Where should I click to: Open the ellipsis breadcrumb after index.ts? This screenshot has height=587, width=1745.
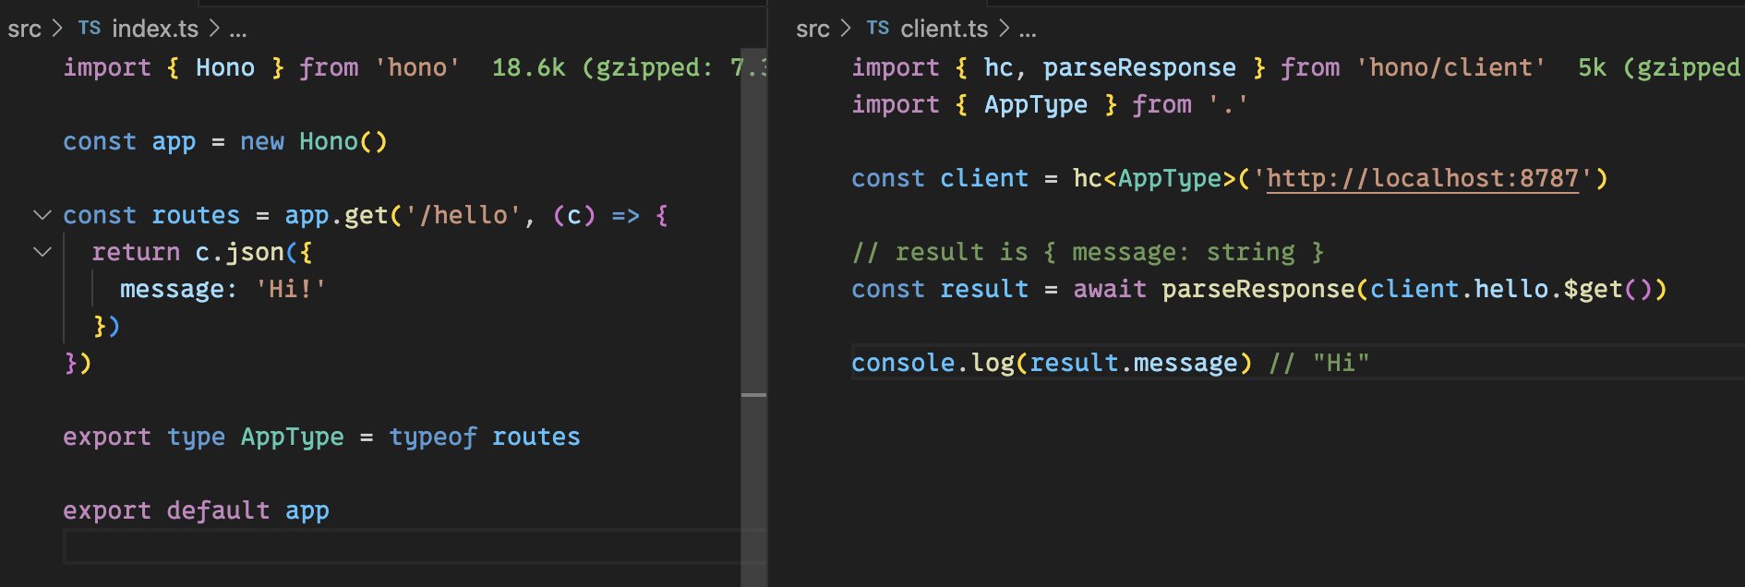[x=238, y=31]
